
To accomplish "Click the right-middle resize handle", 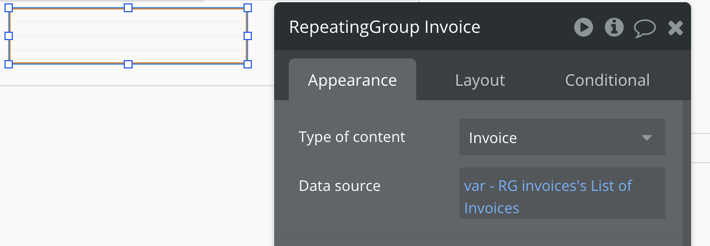I will (248, 36).
